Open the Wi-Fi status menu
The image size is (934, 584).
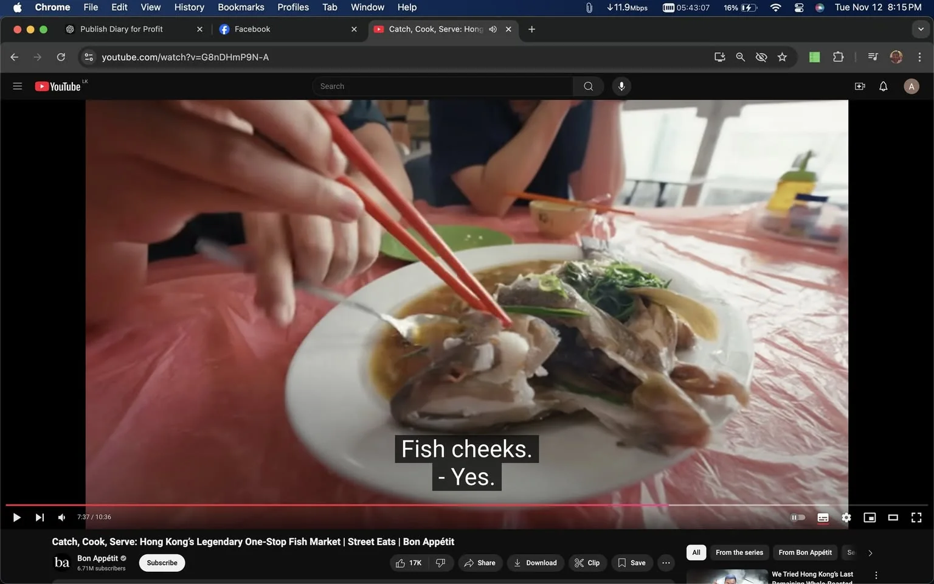[x=775, y=7]
